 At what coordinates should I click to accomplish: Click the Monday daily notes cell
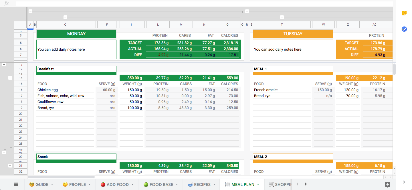(76, 49)
